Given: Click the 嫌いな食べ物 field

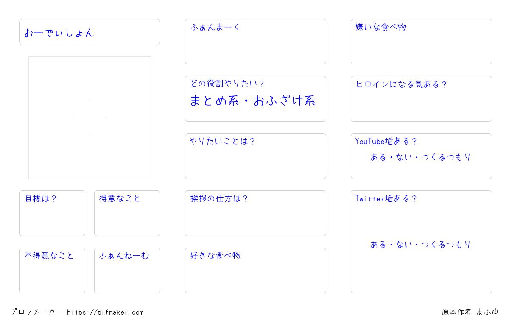Looking at the screenshot, I should tap(421, 42).
